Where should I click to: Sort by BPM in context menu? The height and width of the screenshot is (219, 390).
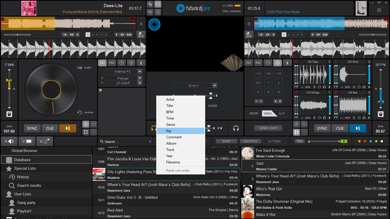pos(181,112)
